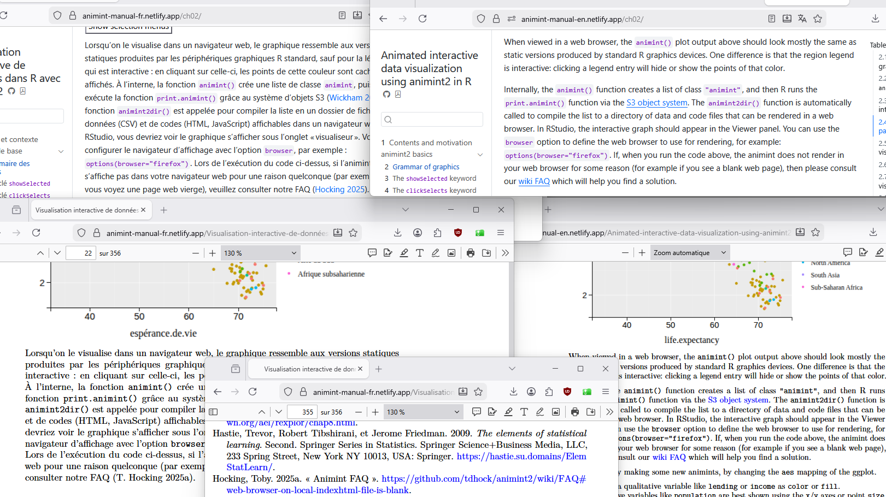
Task: Click translate page icon in English manual address bar
Action: pos(802,19)
